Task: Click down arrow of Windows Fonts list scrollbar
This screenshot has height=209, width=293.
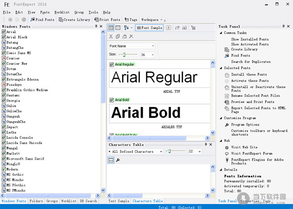Action: (103, 190)
